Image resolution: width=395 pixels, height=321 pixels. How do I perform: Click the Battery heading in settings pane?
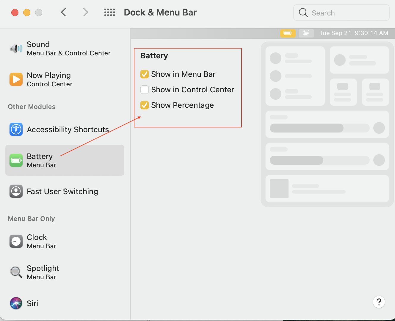[154, 56]
